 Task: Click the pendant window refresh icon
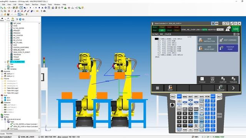coord(224,23)
